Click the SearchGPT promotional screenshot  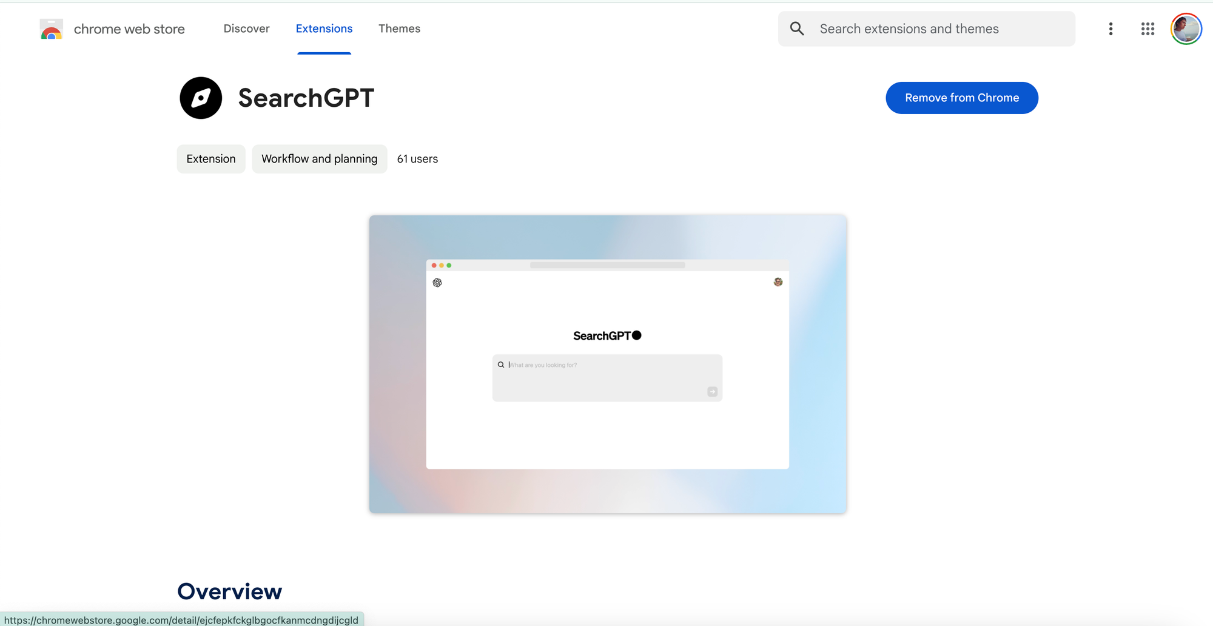[x=607, y=364]
